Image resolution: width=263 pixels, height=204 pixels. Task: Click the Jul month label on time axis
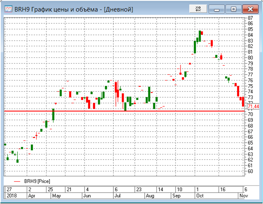coord(117,197)
